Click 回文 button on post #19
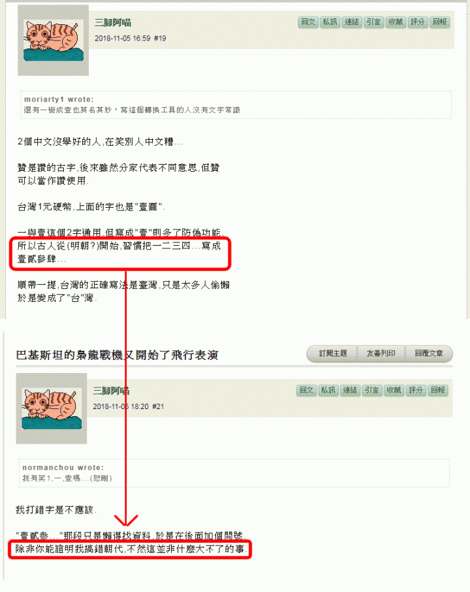 pyautogui.click(x=308, y=22)
